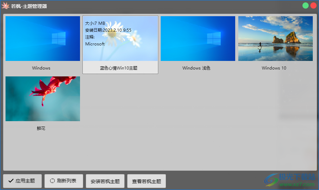Click the maple leaf app icon in title bar
The height and width of the screenshot is (190, 319).
tap(5, 6)
